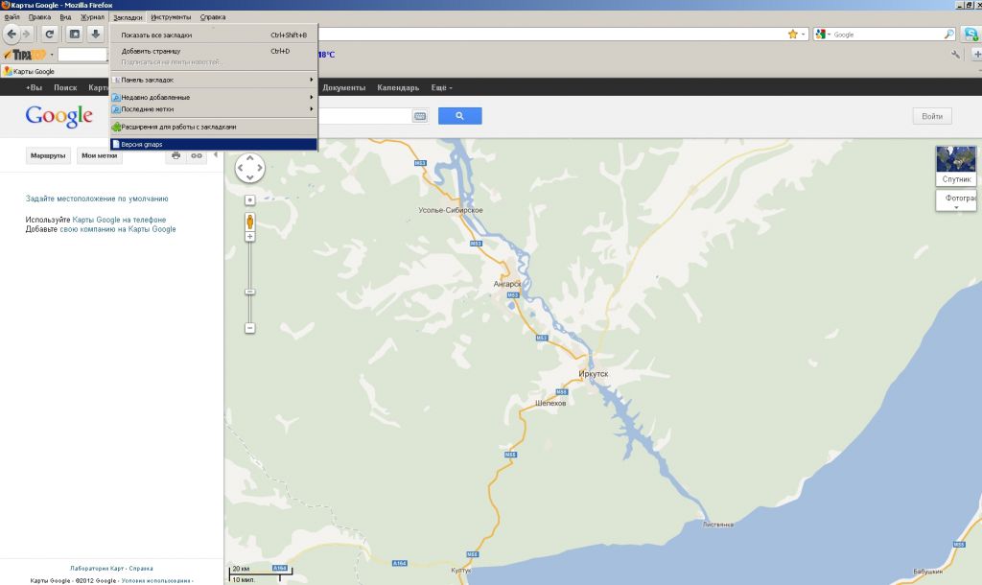The image size is (982, 585).
Task: Open the Задайте местоположение по умолчанию link
Action: [x=97, y=199]
